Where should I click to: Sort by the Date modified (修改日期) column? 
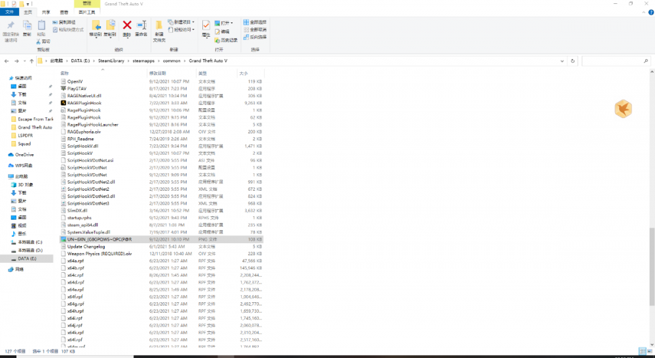172,73
